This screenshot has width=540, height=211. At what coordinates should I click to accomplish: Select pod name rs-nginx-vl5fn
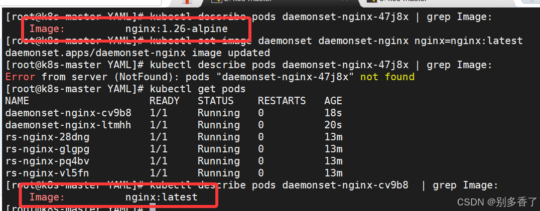pos(47,173)
